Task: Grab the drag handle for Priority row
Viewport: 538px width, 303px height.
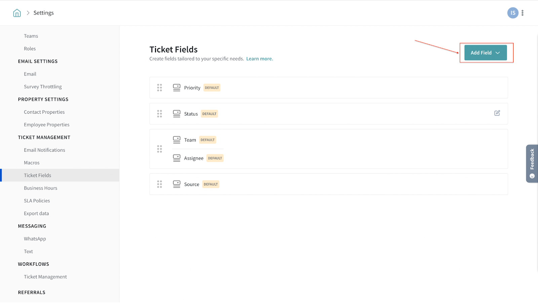Action: (159, 88)
